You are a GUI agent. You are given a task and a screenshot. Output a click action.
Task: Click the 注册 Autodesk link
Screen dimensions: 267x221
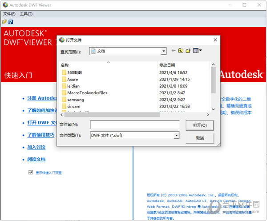pyautogui.click(x=42, y=98)
